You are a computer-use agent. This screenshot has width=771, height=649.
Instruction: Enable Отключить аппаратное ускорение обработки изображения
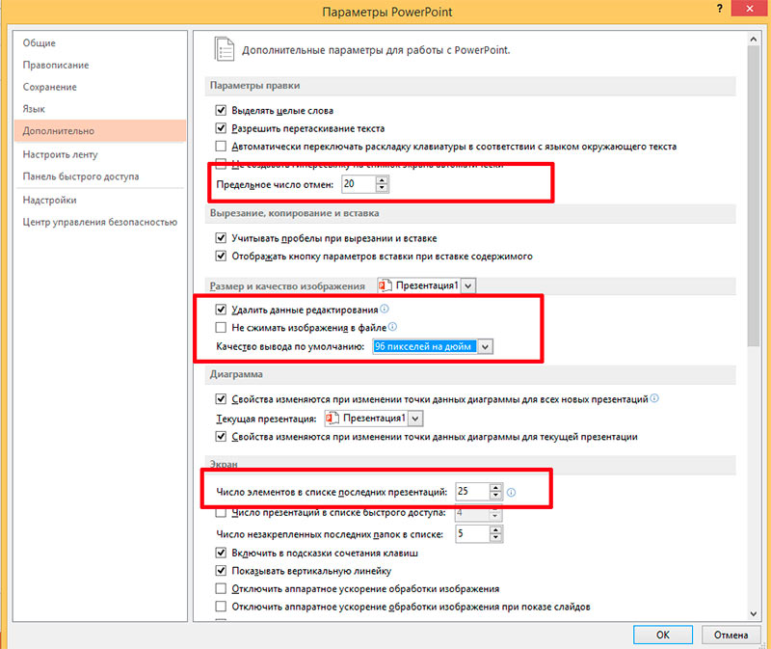click(x=221, y=588)
